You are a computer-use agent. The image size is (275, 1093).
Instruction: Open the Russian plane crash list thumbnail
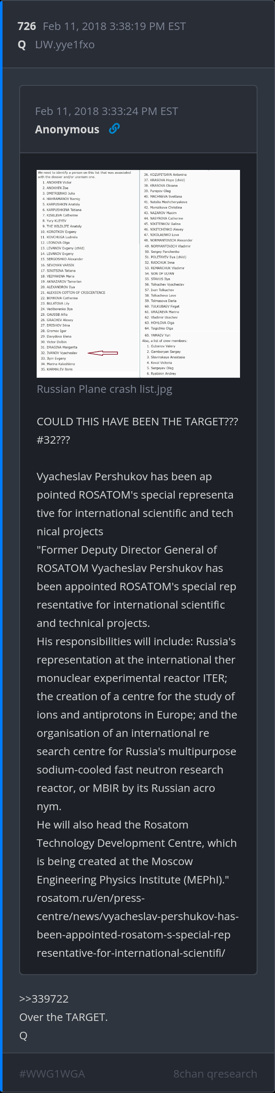138,274
